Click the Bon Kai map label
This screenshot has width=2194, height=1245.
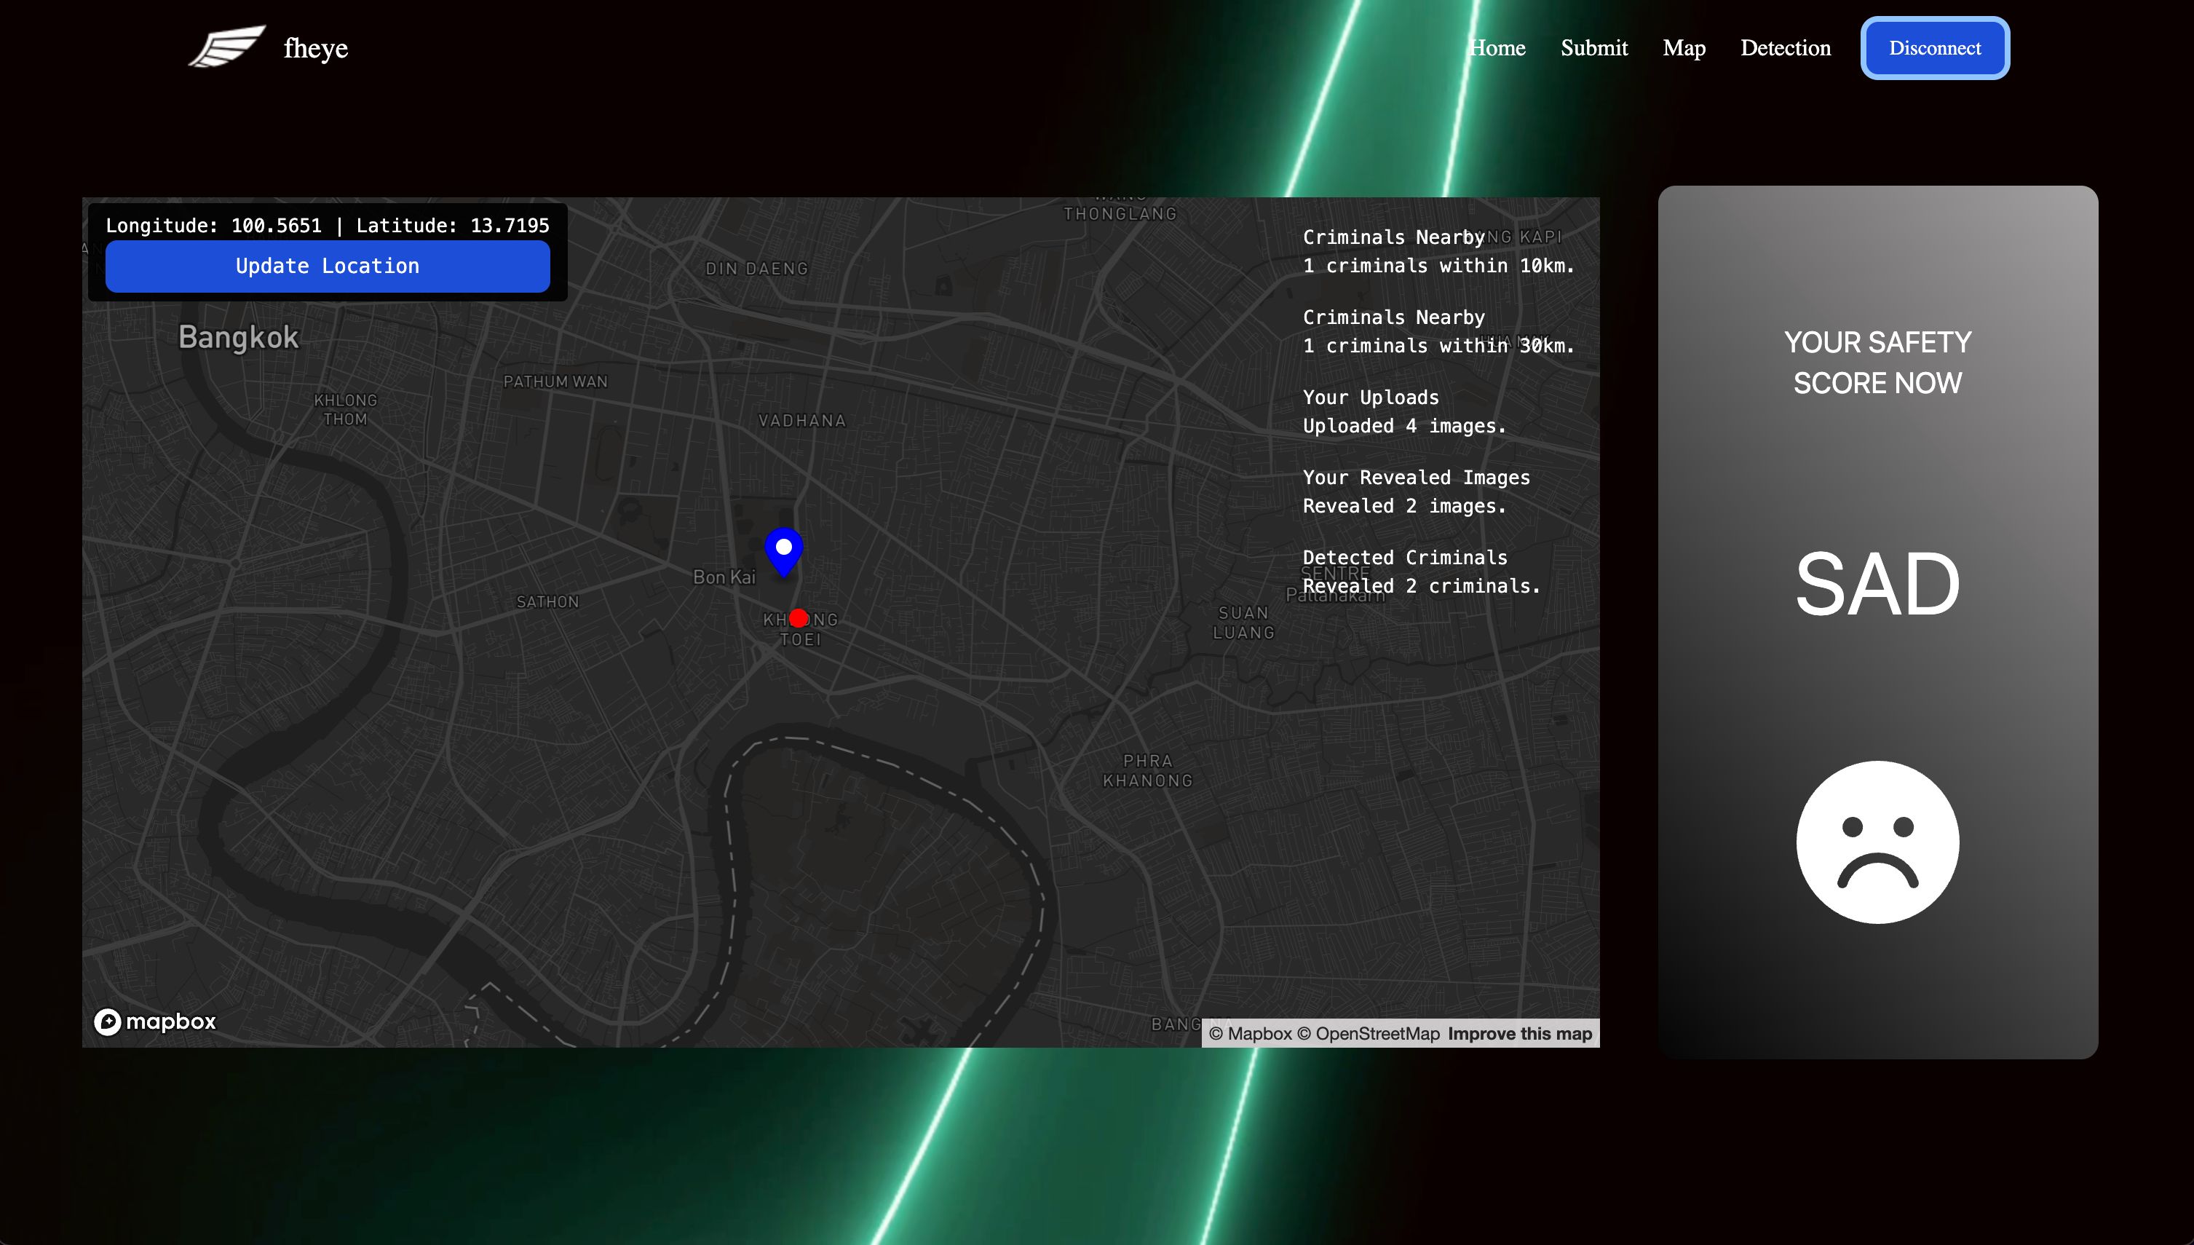[x=724, y=577]
